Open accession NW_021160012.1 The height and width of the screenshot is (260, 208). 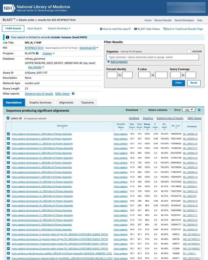[x=192, y=234]
